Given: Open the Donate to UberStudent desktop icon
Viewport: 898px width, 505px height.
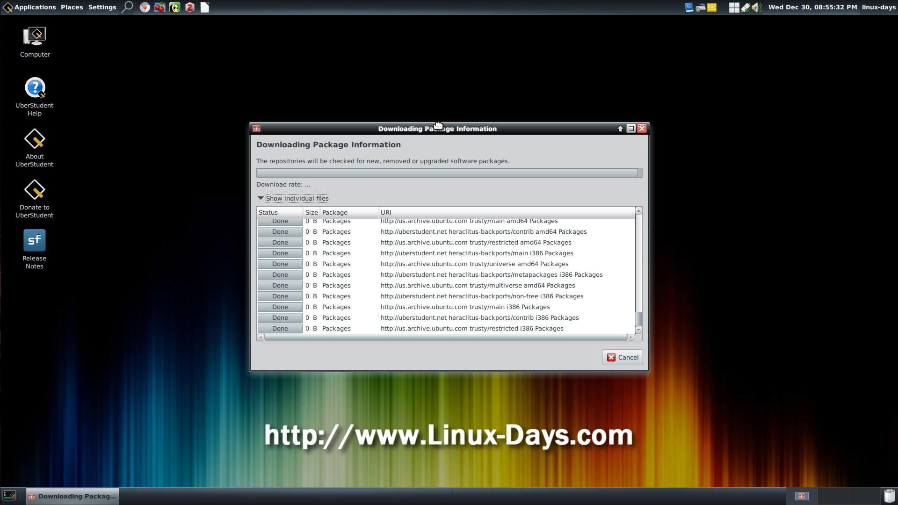Looking at the screenshot, I should pos(35,199).
